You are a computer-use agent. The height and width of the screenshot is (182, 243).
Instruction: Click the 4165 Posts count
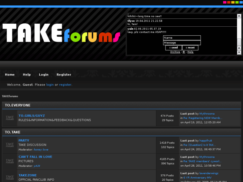tap(167, 159)
